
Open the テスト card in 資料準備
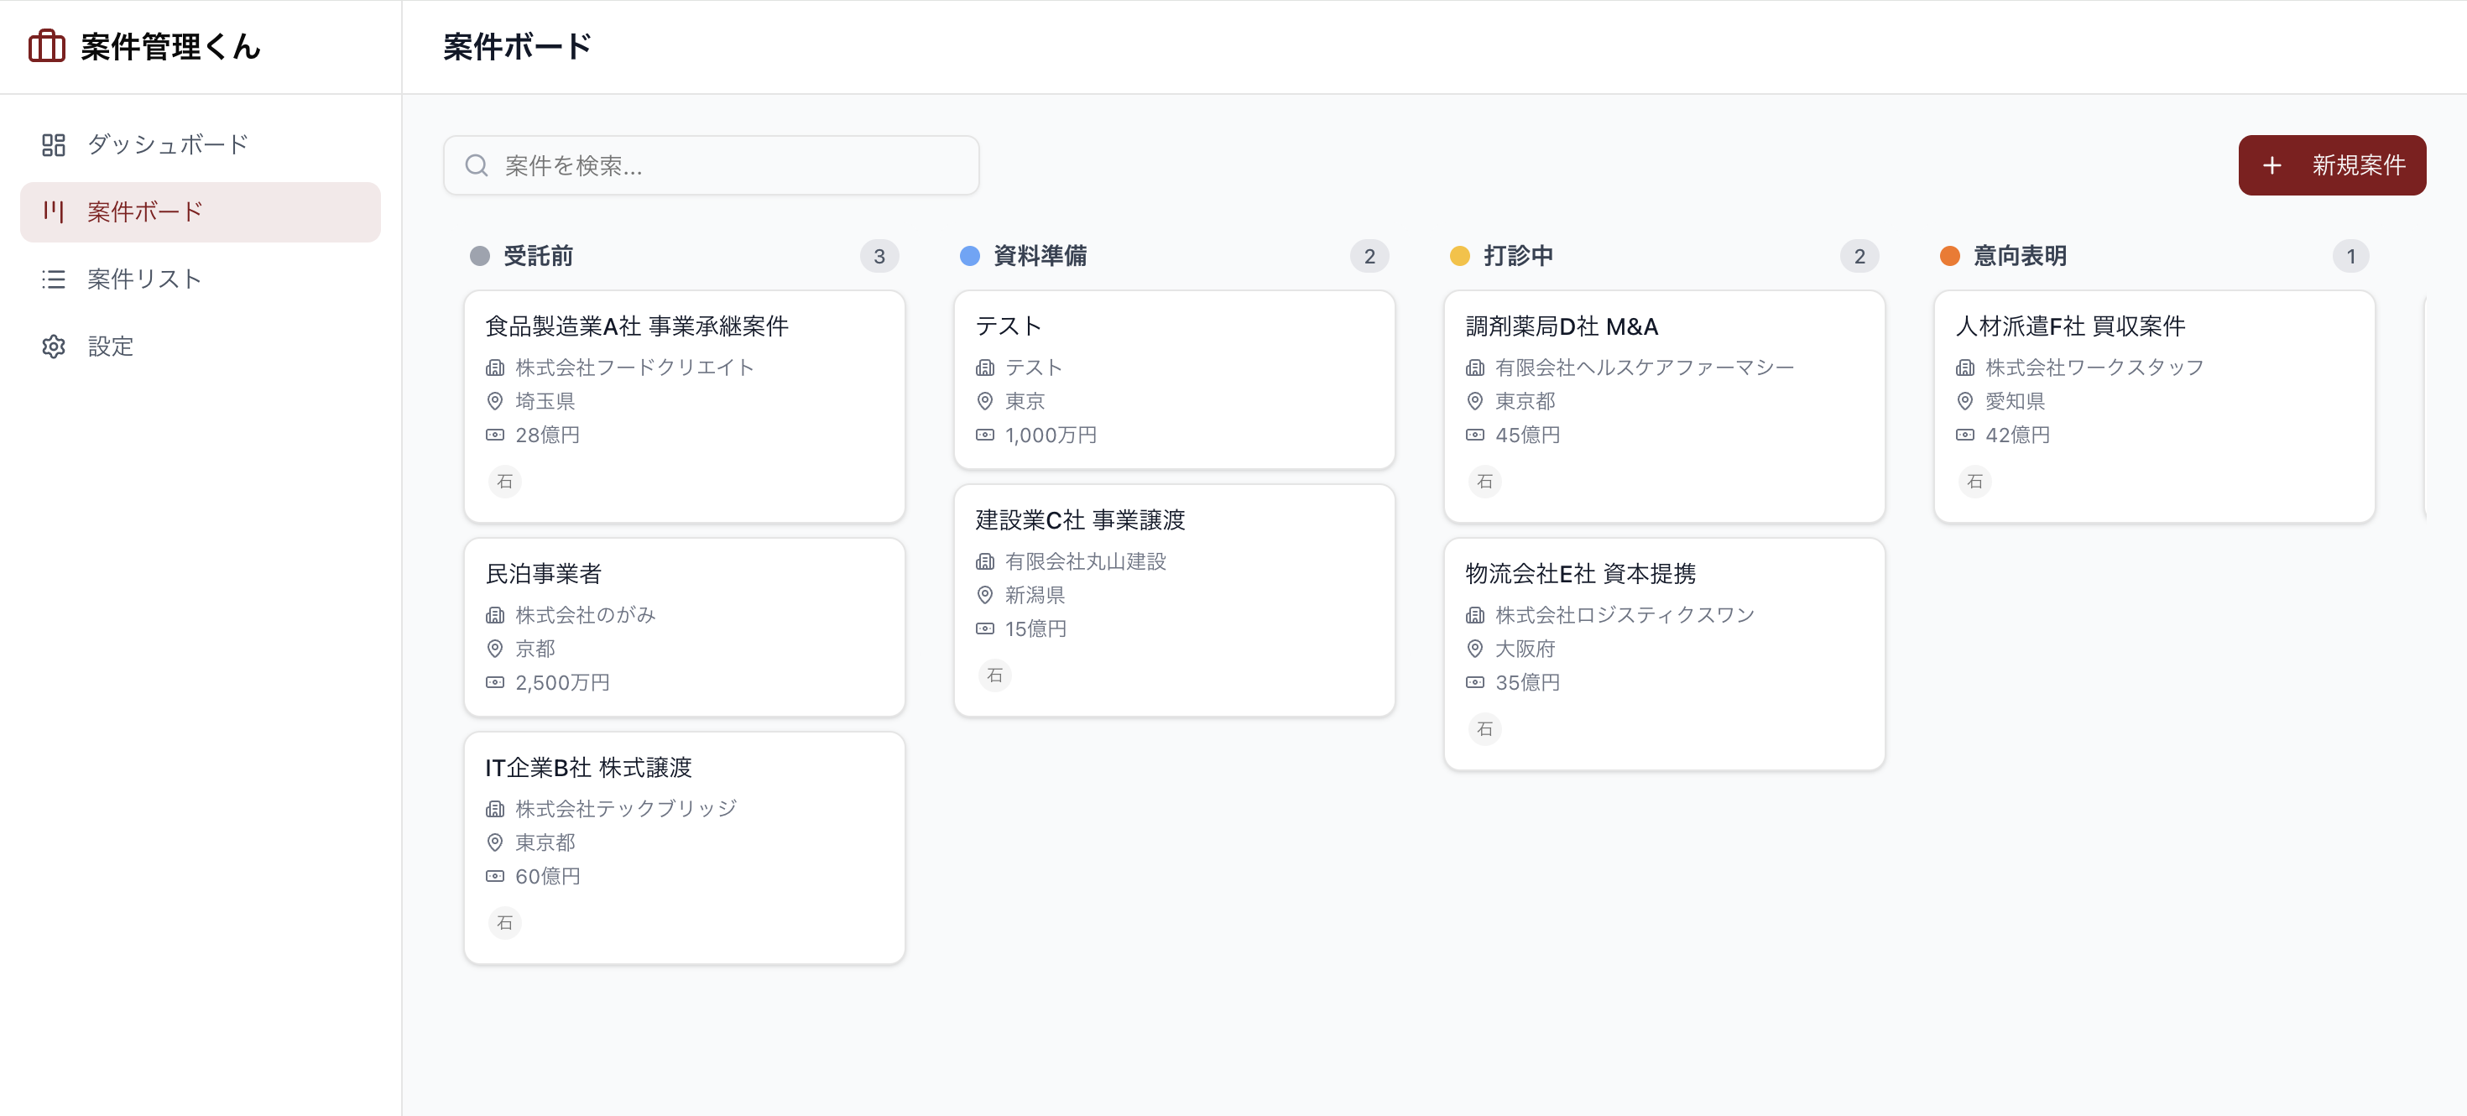(1174, 380)
